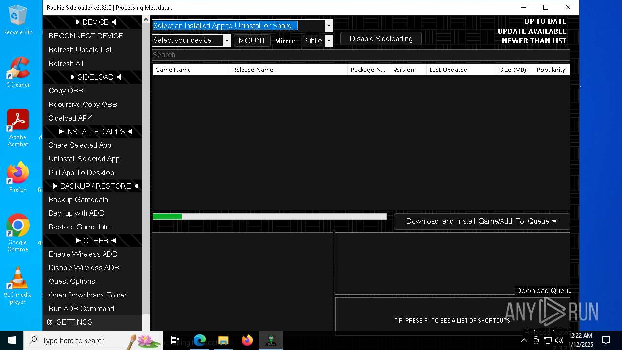This screenshot has width=622, height=350.
Task: Sort by Package Name column
Action: [369, 70]
